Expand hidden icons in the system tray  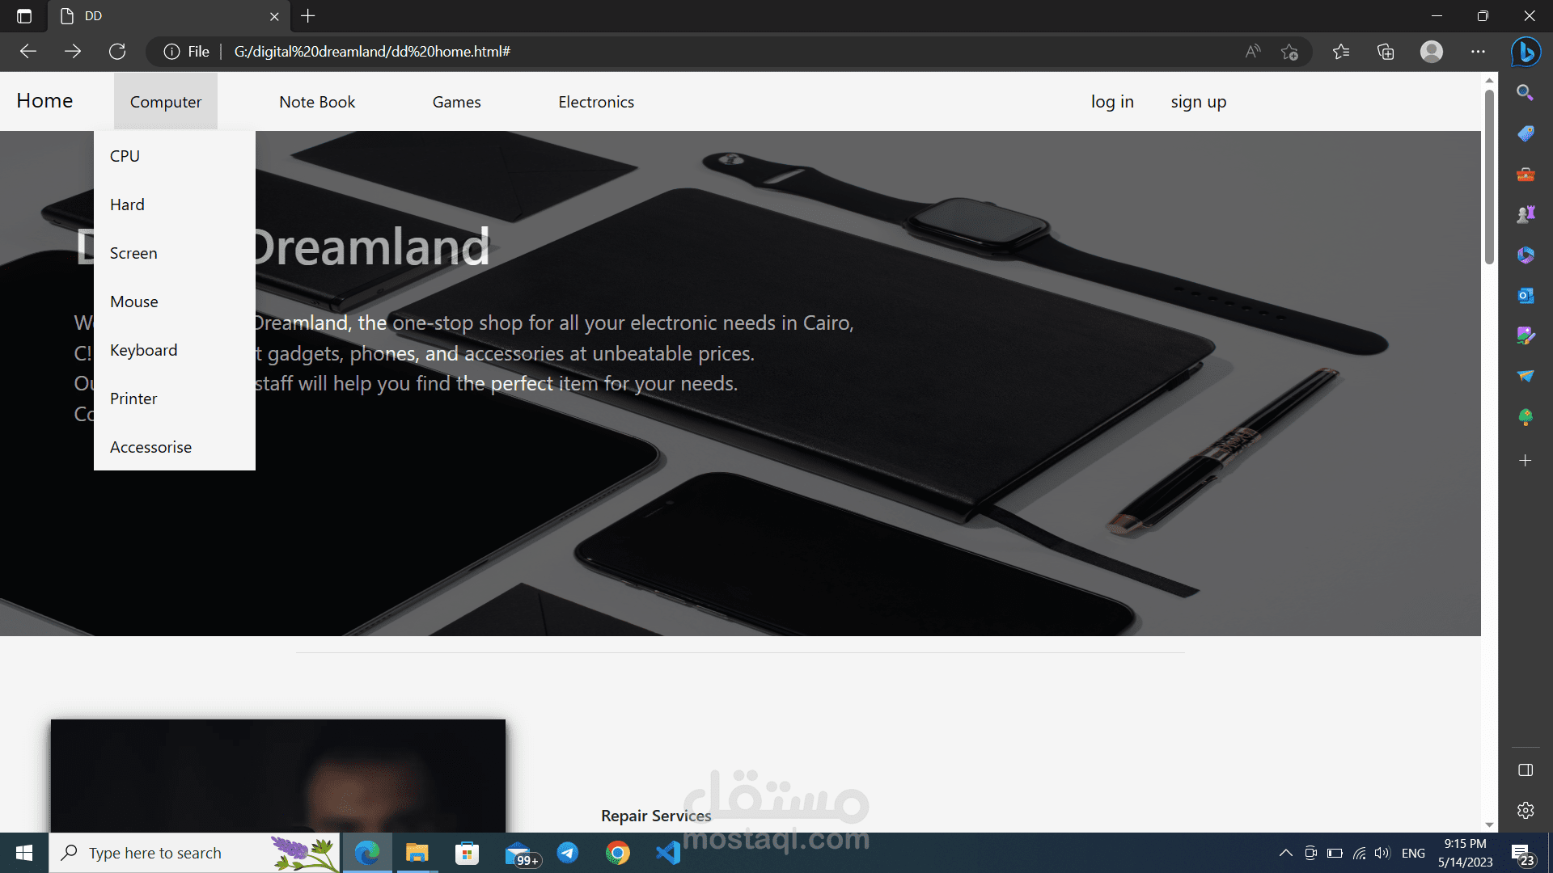click(1286, 852)
